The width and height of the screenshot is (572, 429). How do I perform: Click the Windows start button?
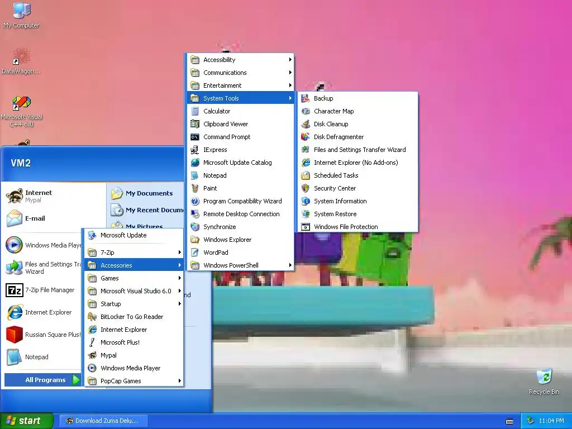[26, 421]
